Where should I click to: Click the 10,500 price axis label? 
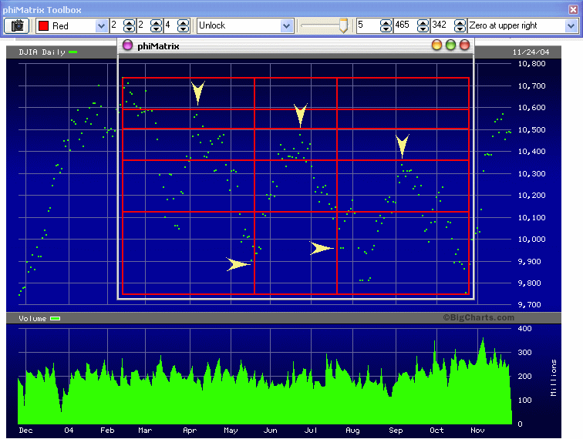pyautogui.click(x=531, y=129)
